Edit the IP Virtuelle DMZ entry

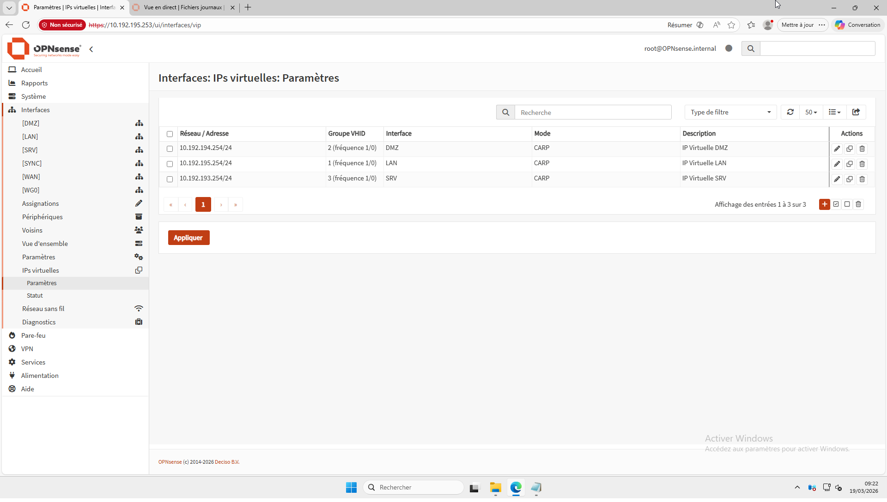point(837,149)
